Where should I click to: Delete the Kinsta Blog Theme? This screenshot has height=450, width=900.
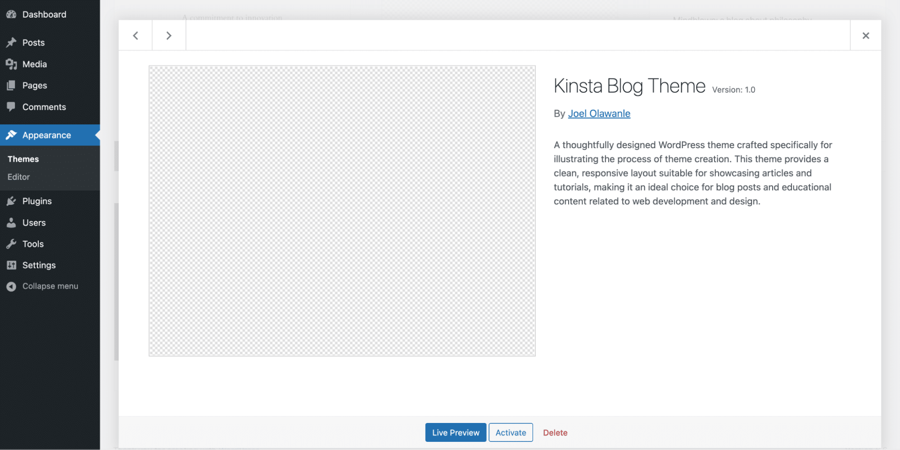[555, 432]
